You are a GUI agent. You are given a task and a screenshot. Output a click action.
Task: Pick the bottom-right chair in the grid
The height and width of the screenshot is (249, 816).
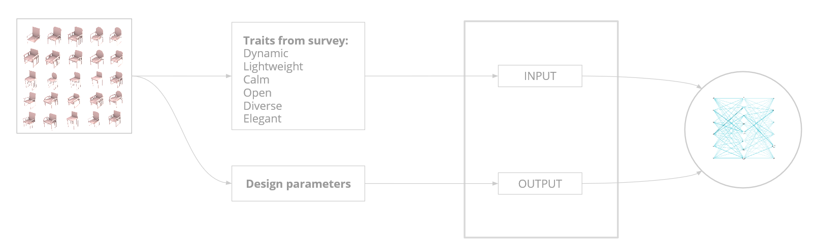116,119
